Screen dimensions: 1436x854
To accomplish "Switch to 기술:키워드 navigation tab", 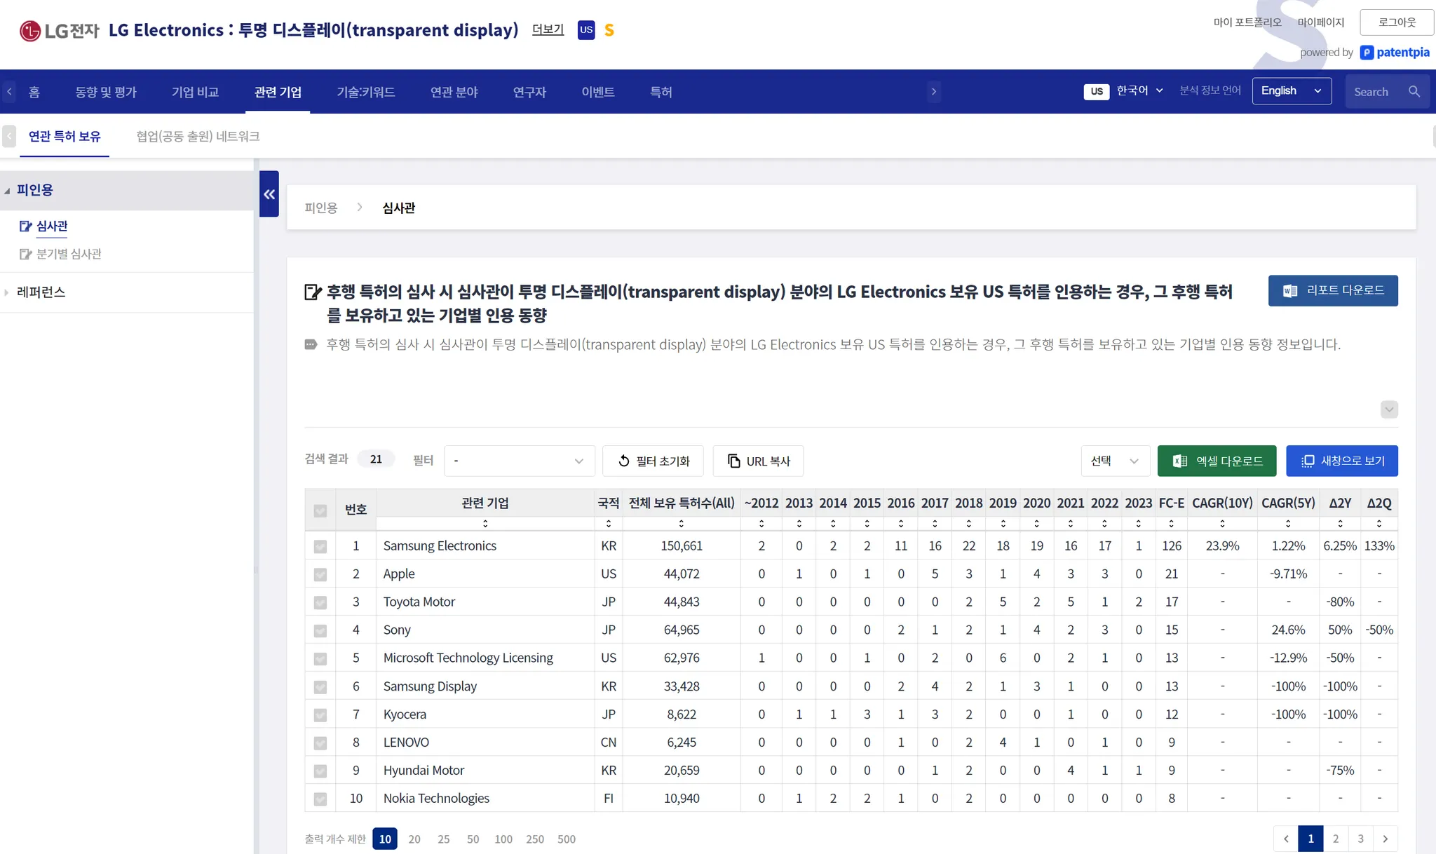I will coord(365,92).
